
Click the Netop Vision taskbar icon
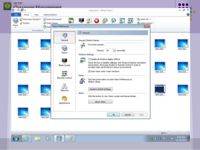[59, 138]
